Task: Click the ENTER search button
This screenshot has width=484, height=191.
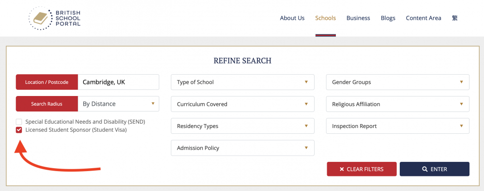Action: coord(435,169)
